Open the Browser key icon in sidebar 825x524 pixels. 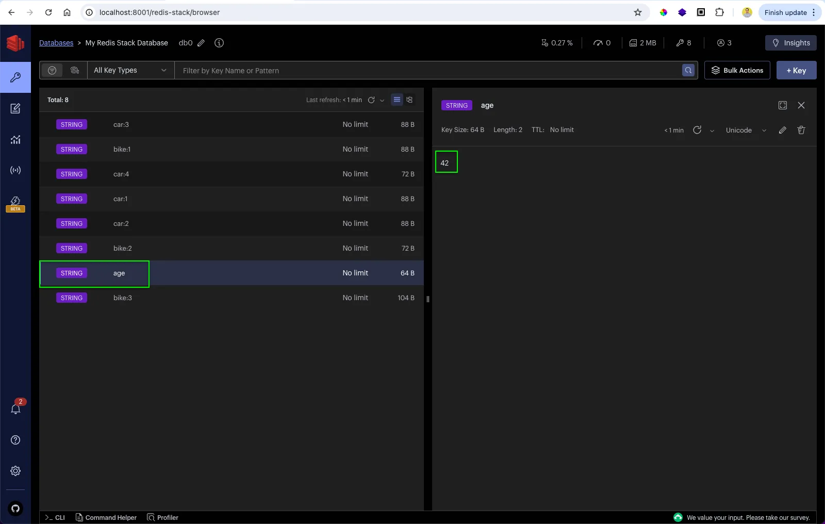(x=15, y=77)
